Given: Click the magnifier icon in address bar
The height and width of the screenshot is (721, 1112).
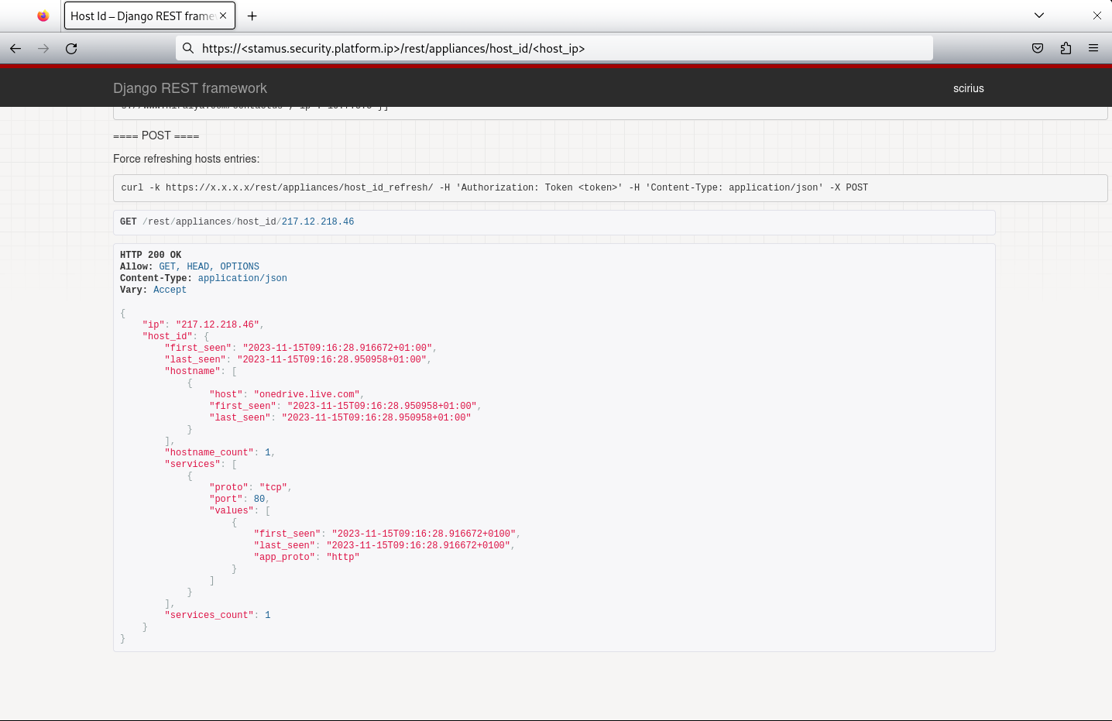Looking at the screenshot, I should 188,48.
